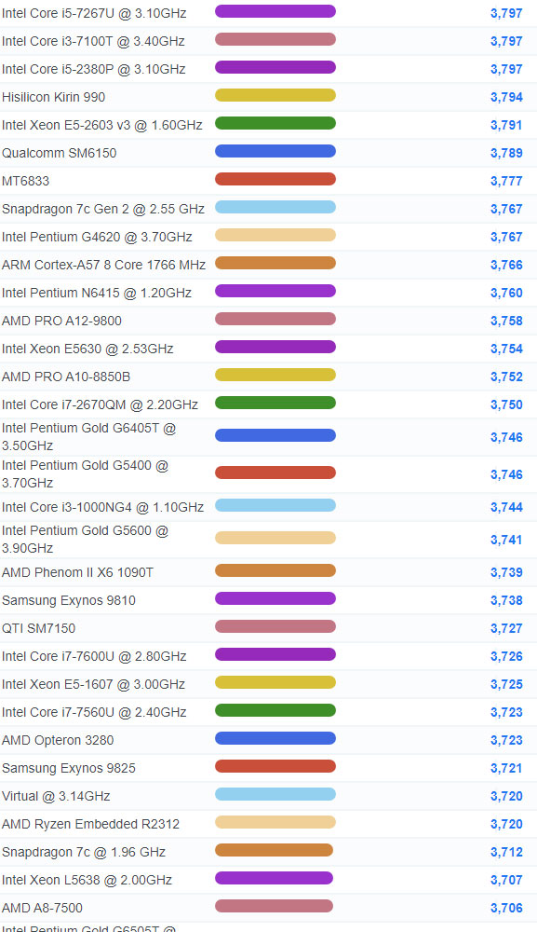Viewport: 537px width, 932px height.
Task: Open Intel Xeon E5-1607 @ 3.00GHz
Action: click(93, 684)
